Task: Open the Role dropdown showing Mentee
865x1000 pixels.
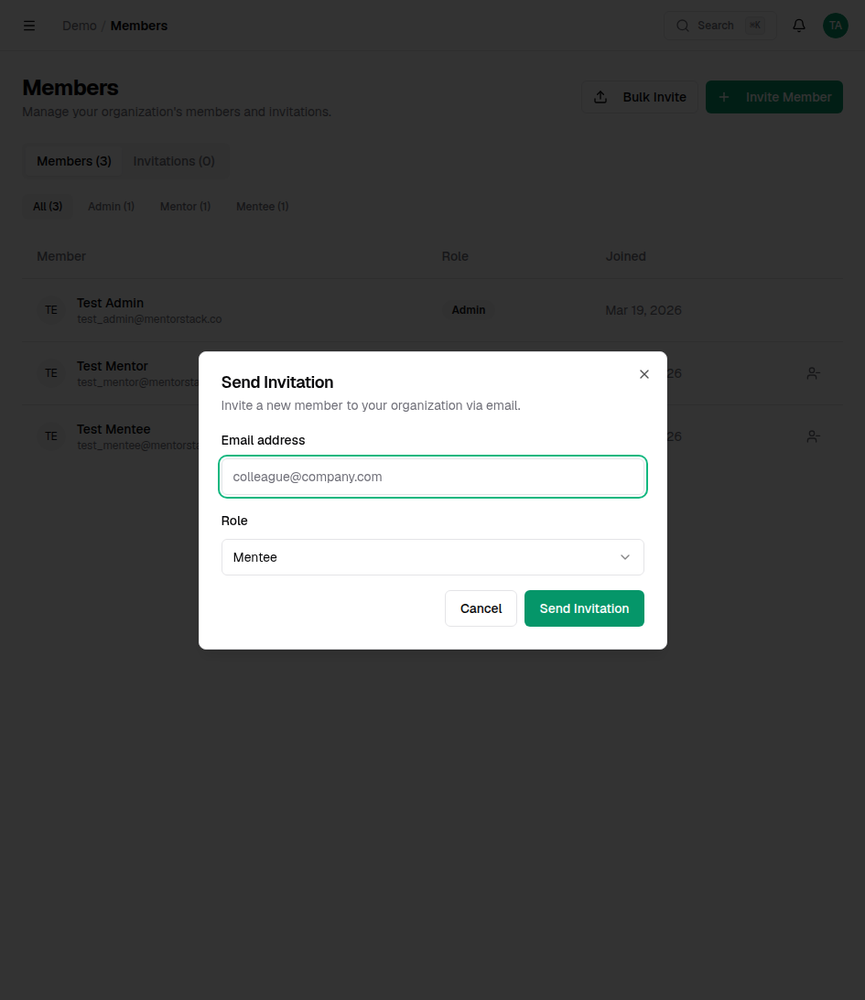Action: pyautogui.click(x=432, y=556)
